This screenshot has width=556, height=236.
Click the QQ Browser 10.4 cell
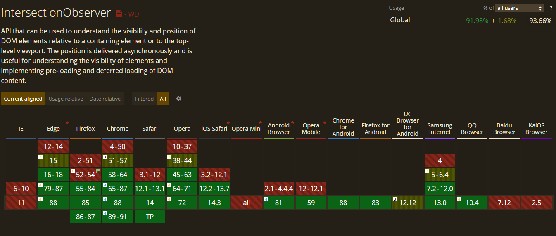(x=472, y=203)
